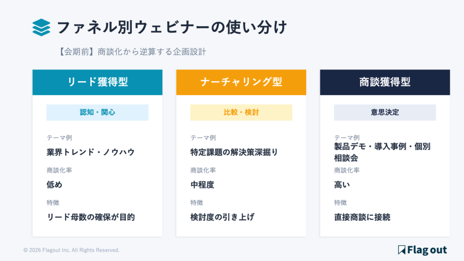Select the リード獲得型 header
Screen dimensions: 464x261
(x=97, y=82)
